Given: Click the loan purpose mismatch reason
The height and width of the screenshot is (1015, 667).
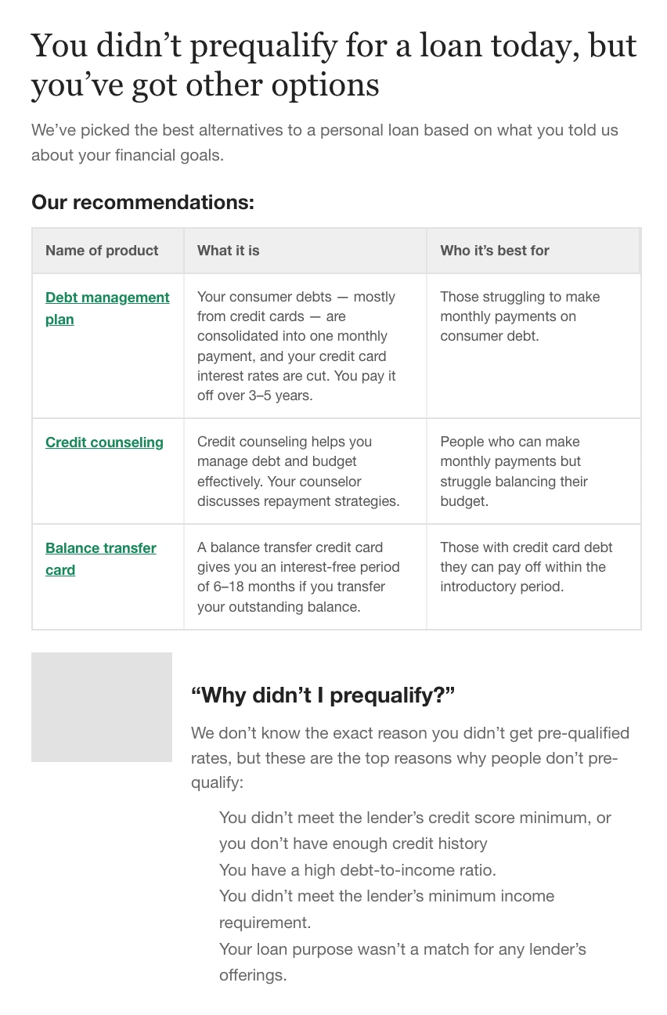Looking at the screenshot, I should 402,962.
